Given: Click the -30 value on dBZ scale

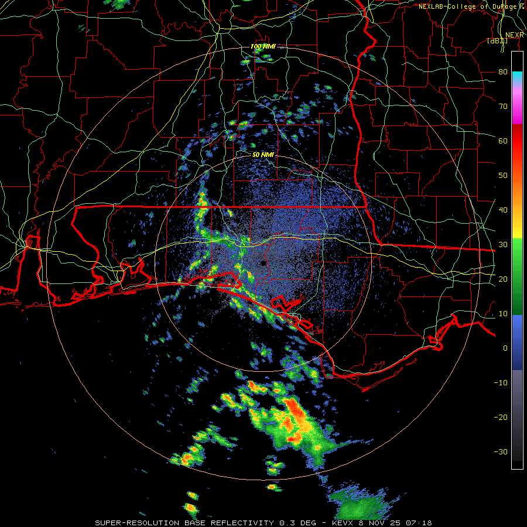Looking at the screenshot, I should (501, 451).
